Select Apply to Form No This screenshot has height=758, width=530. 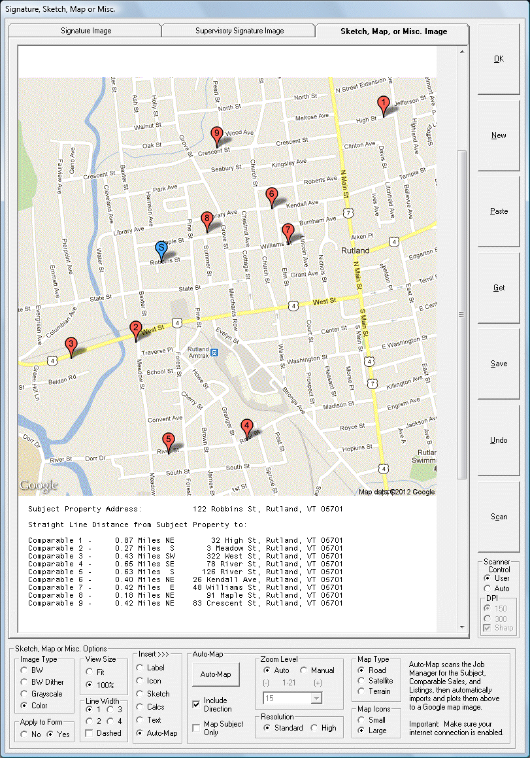point(31,734)
